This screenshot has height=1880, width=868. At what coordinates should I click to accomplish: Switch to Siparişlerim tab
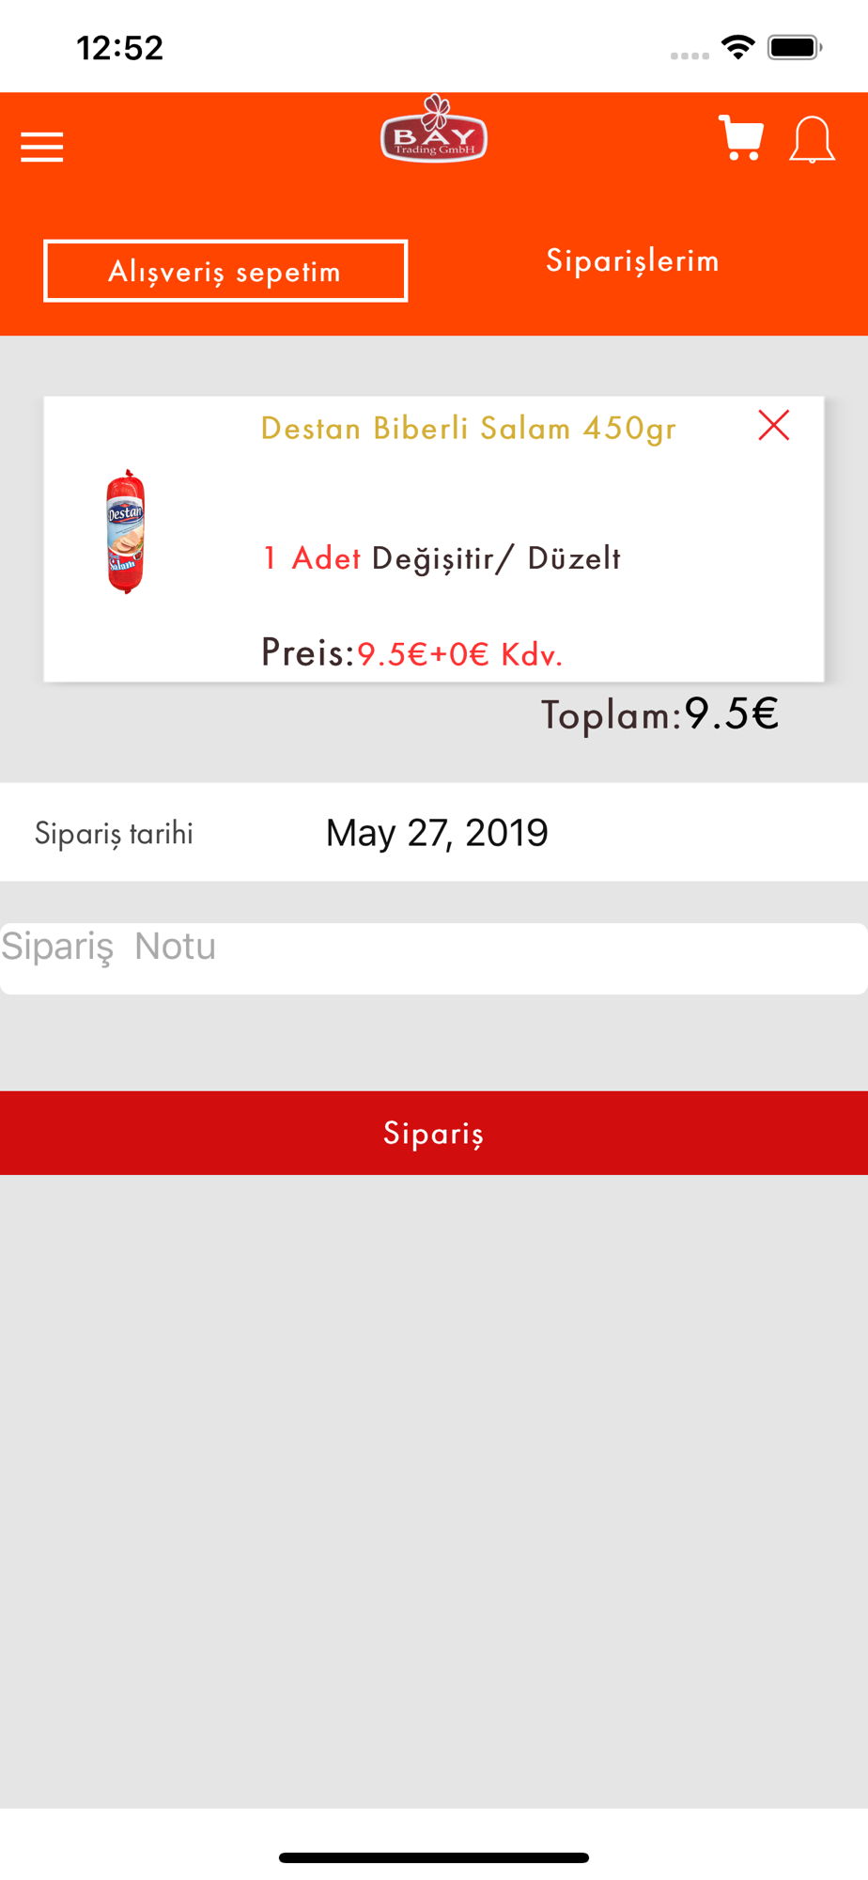click(x=632, y=260)
